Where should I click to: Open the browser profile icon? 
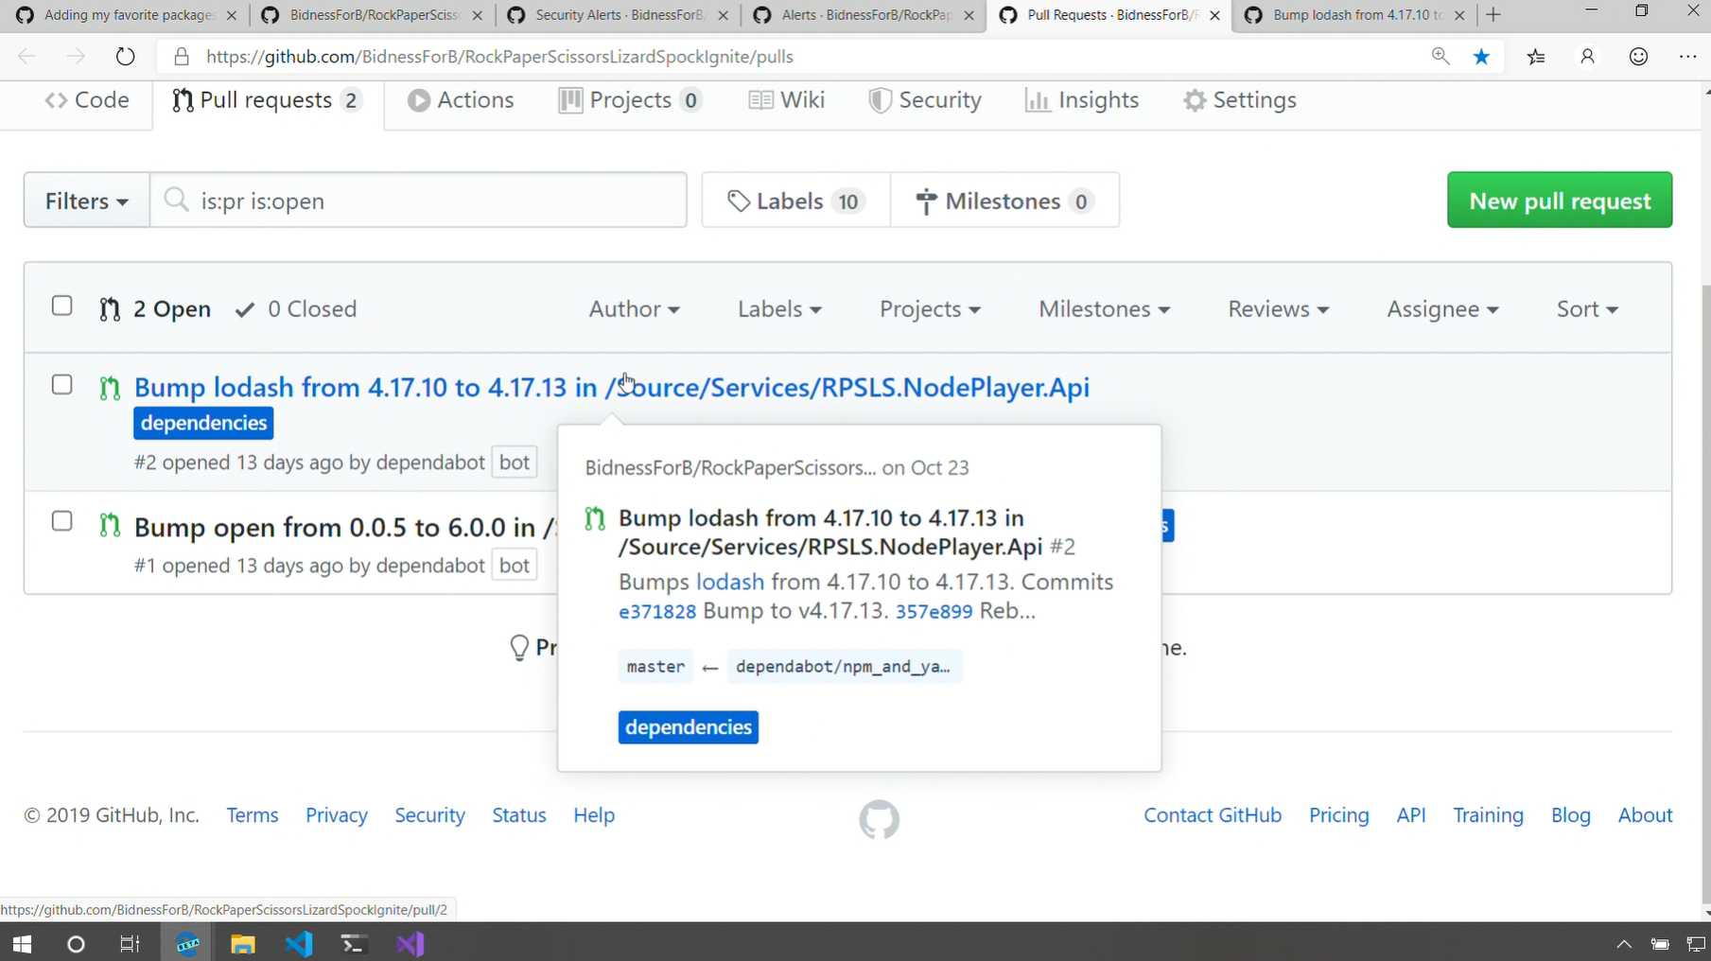[x=1588, y=57]
